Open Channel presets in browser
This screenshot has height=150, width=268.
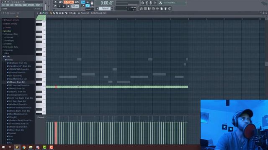coord(12,20)
